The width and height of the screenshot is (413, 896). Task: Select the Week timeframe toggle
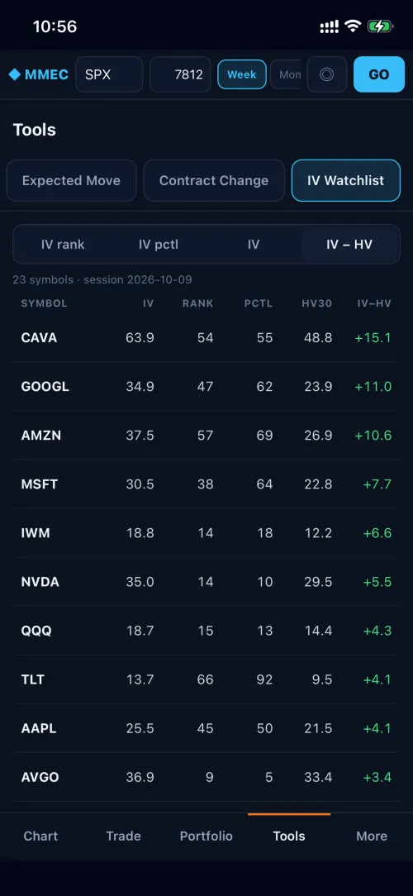tap(242, 74)
